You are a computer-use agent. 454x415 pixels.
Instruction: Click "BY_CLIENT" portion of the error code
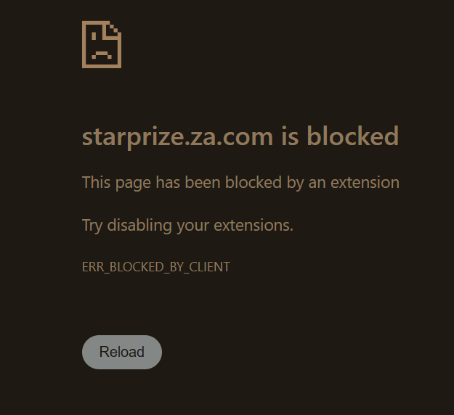pyautogui.click(x=200, y=267)
